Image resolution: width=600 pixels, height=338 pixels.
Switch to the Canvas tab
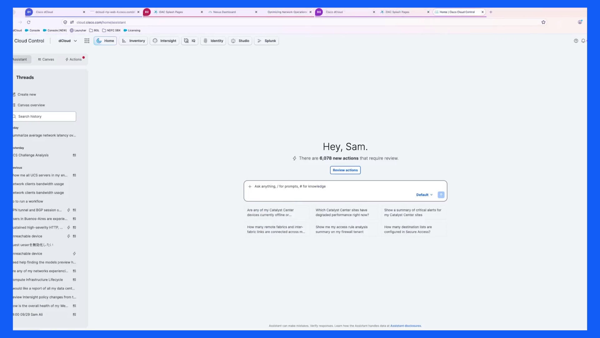click(46, 59)
